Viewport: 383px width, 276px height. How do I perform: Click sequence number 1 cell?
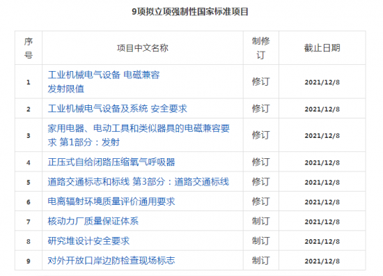click(x=29, y=82)
